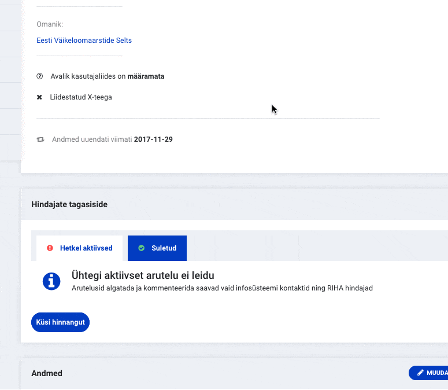Click the X icon before Liidestatud X-teega

point(39,97)
